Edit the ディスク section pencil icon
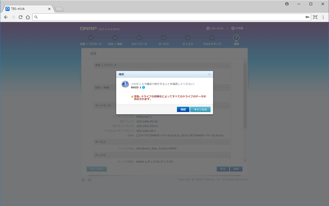The height and width of the screenshot is (206, 329). [x=221, y=155]
